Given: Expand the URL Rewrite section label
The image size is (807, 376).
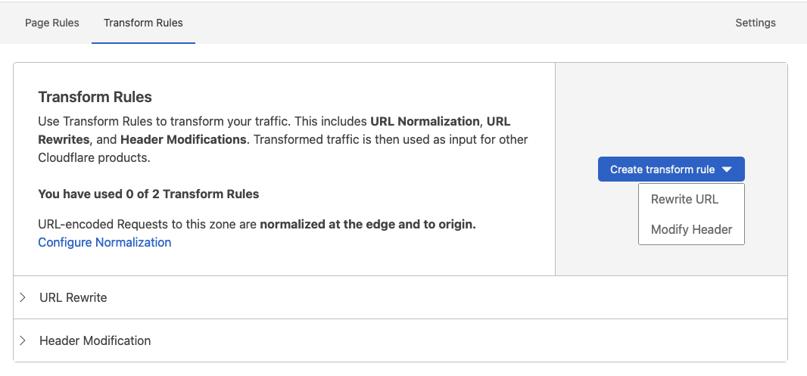Looking at the screenshot, I should pos(73,297).
